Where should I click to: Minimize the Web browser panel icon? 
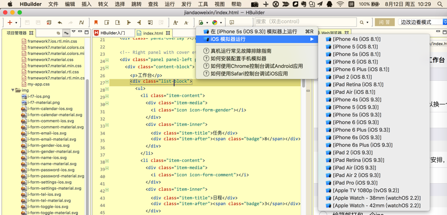[x=438, y=32]
